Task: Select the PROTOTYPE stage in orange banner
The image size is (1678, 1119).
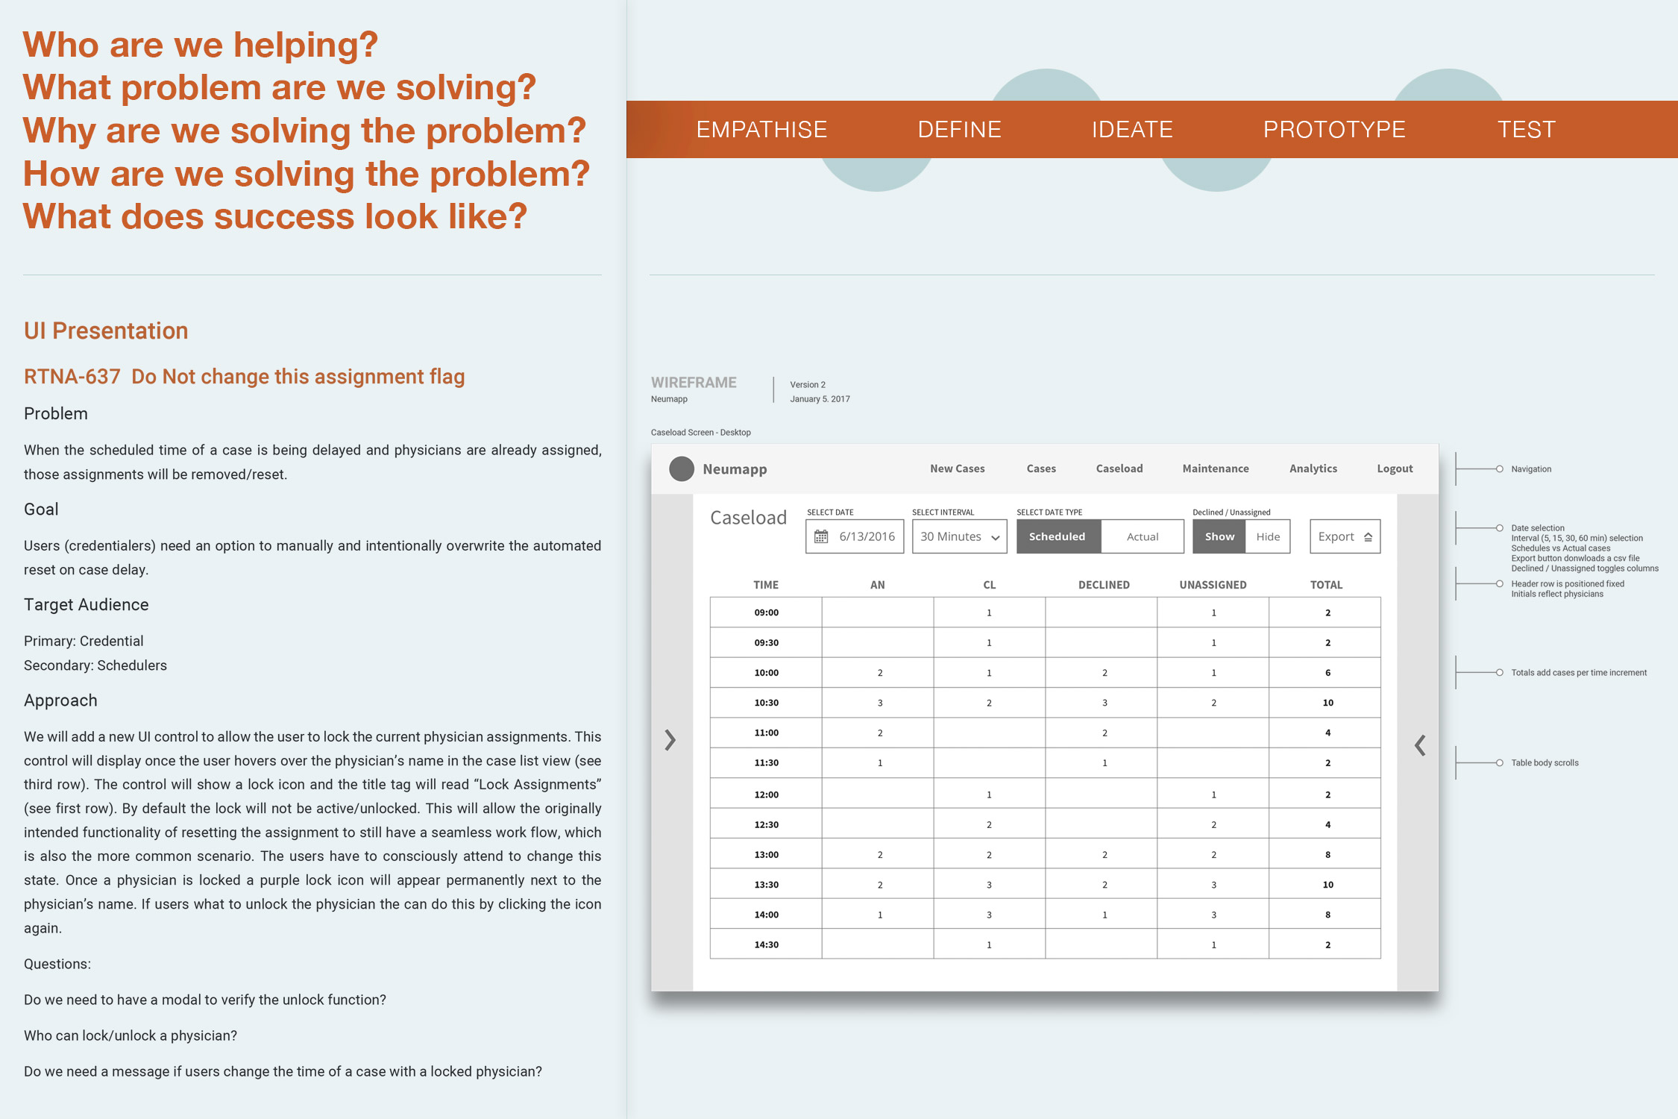Action: point(1333,129)
